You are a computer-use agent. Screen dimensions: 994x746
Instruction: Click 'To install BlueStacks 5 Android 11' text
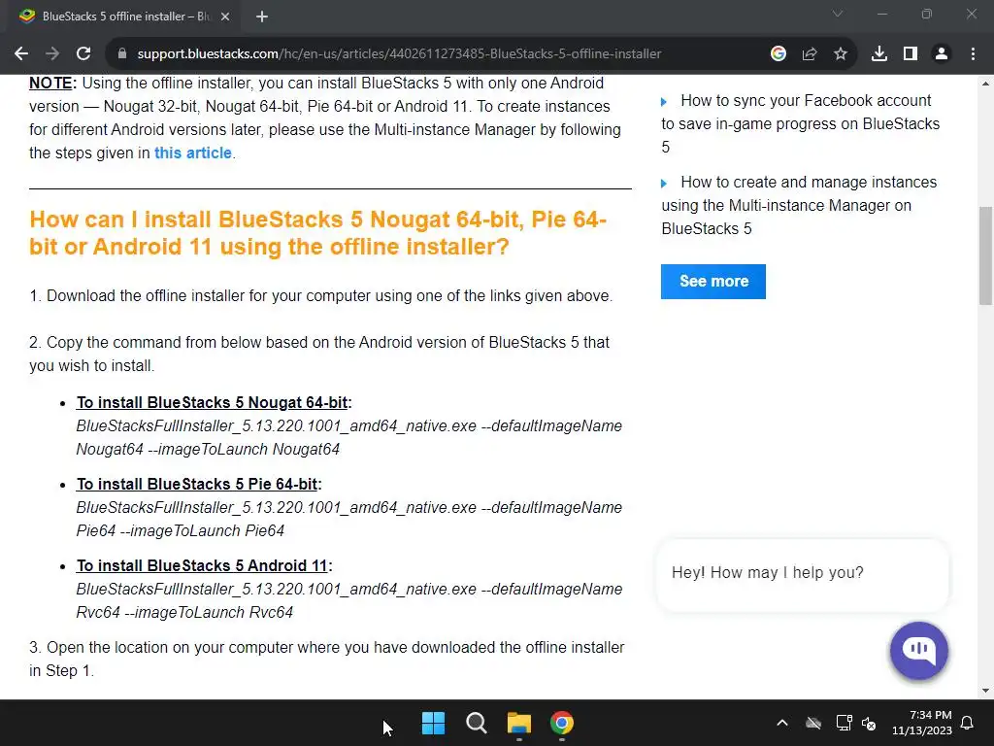coord(202,566)
